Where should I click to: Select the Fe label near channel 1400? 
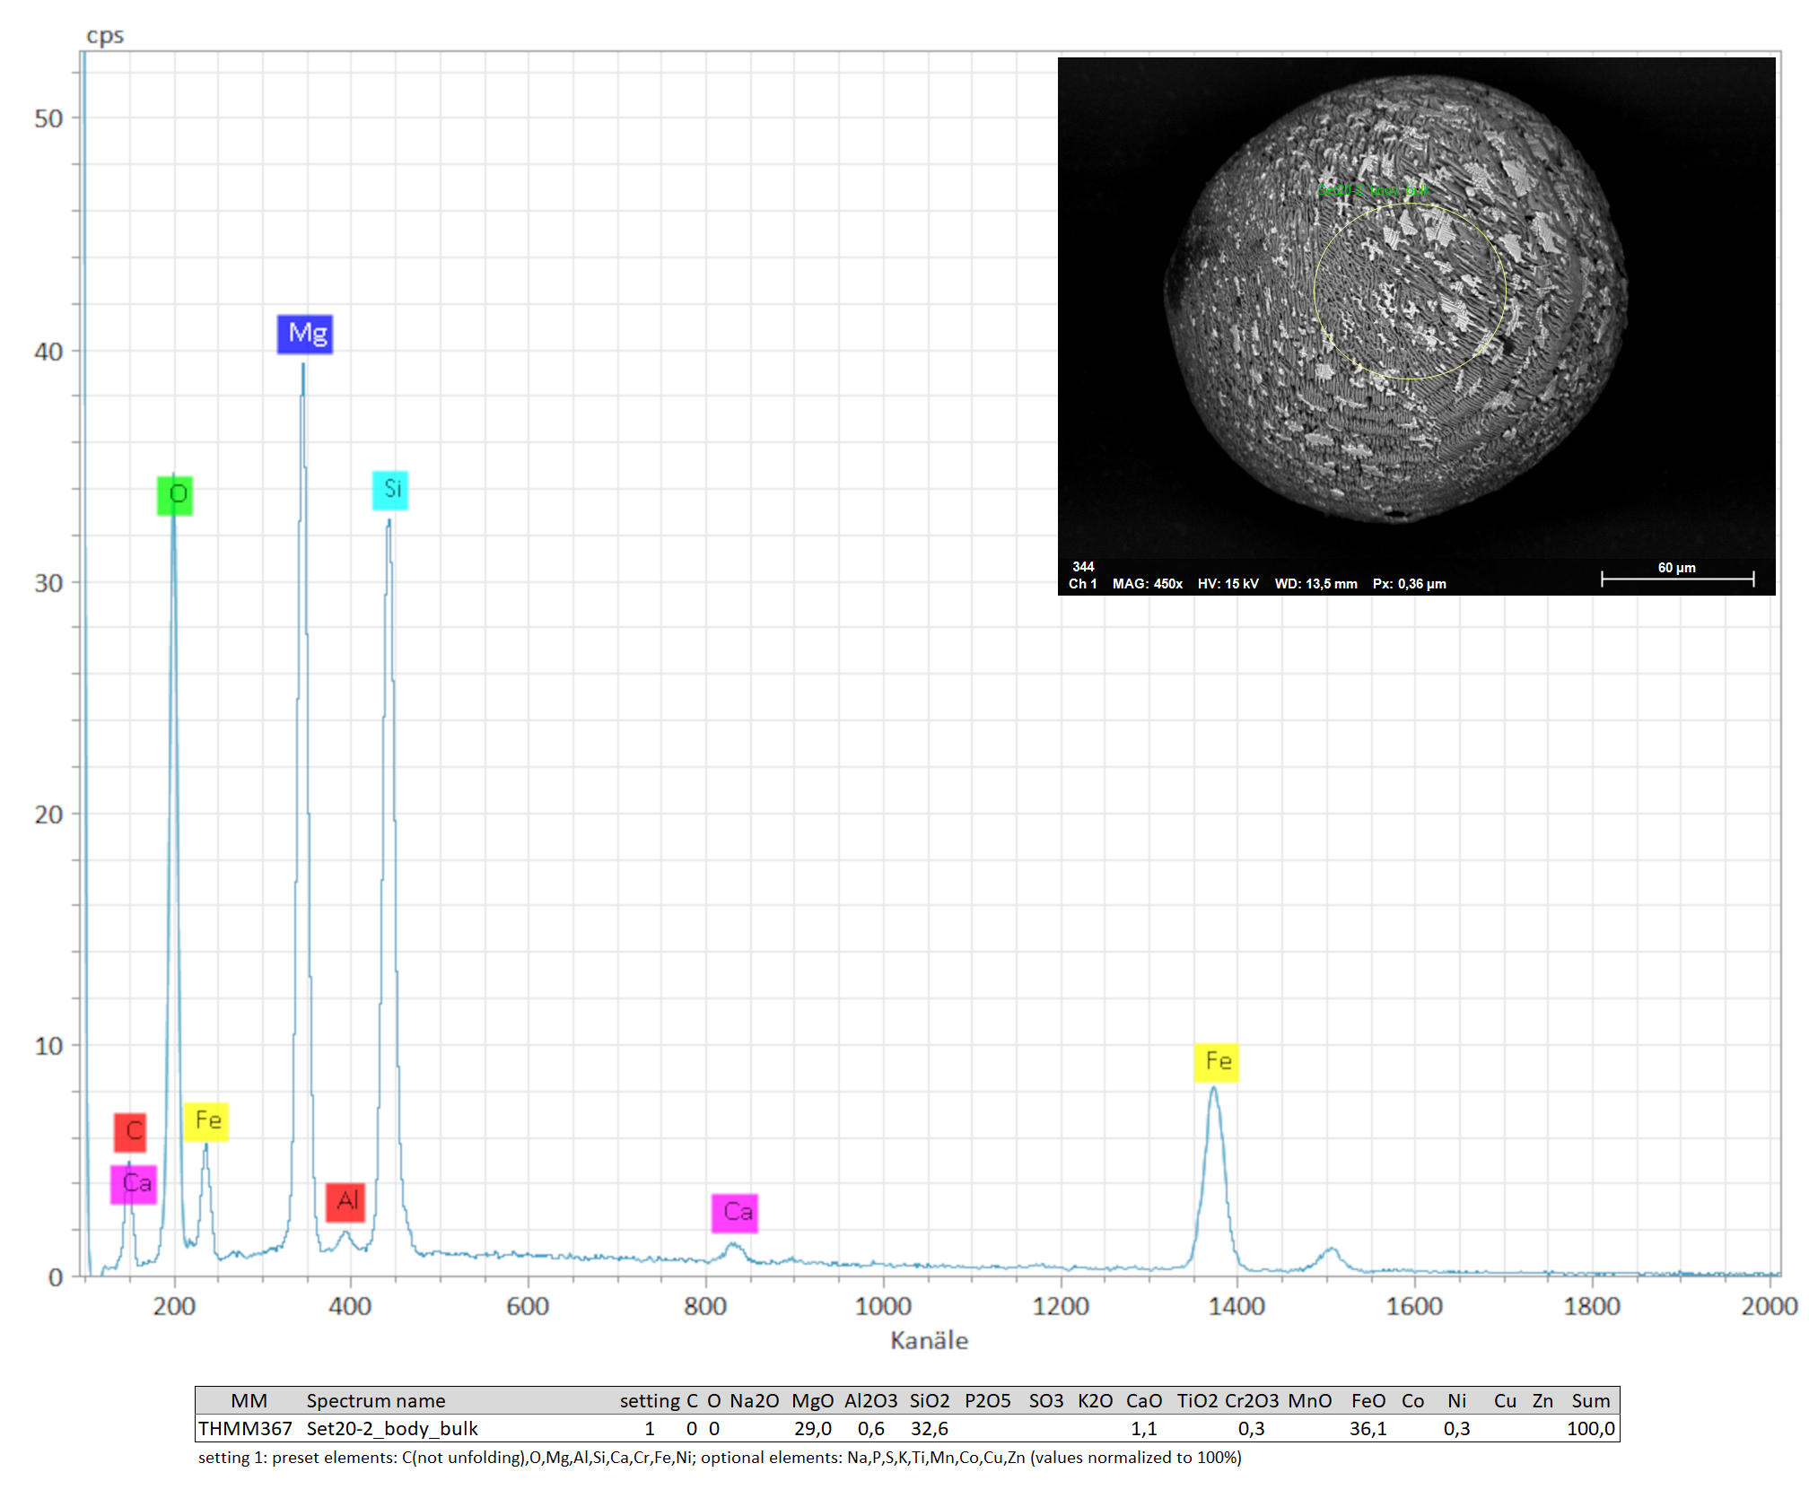pos(1217,1062)
